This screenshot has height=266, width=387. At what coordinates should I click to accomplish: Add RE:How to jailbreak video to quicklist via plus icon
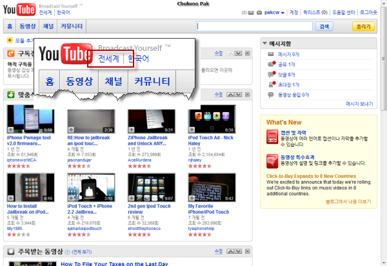71,129
